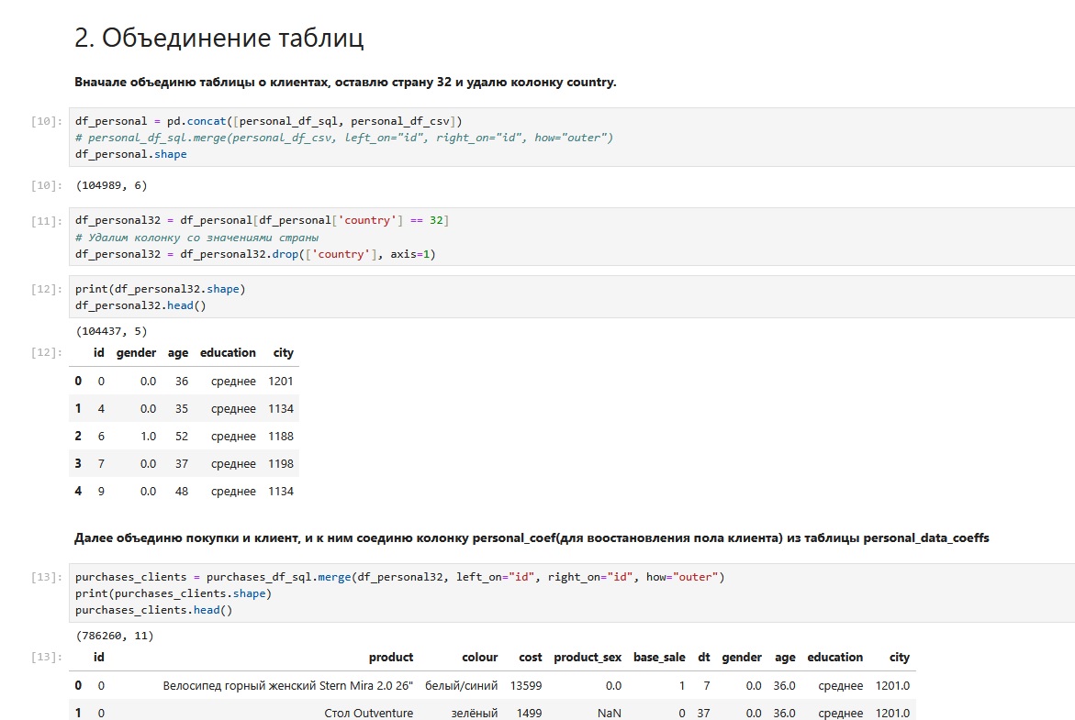Click the city value 1188 in first table
The height and width of the screenshot is (720, 1075).
[x=281, y=436]
